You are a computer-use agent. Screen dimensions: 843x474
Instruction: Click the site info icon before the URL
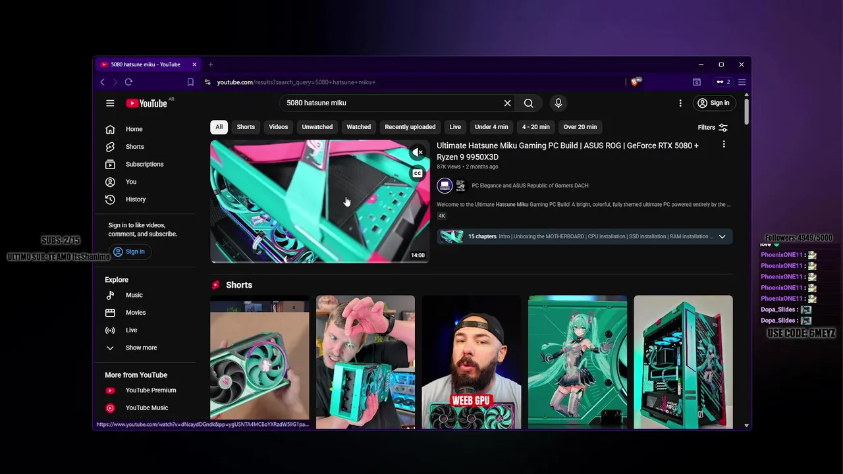click(207, 82)
